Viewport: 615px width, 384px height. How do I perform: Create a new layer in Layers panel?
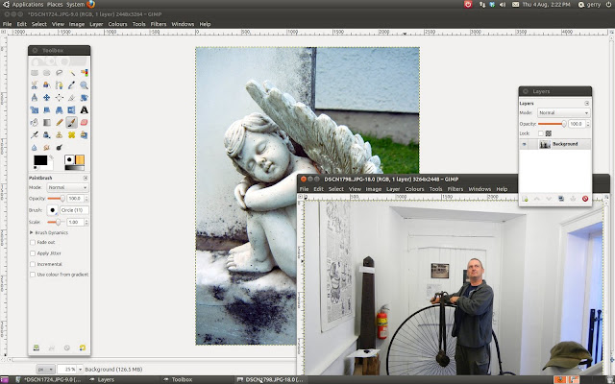[x=525, y=199]
